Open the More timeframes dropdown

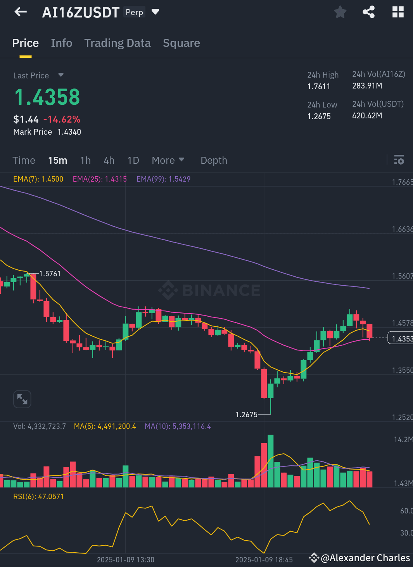(x=168, y=160)
